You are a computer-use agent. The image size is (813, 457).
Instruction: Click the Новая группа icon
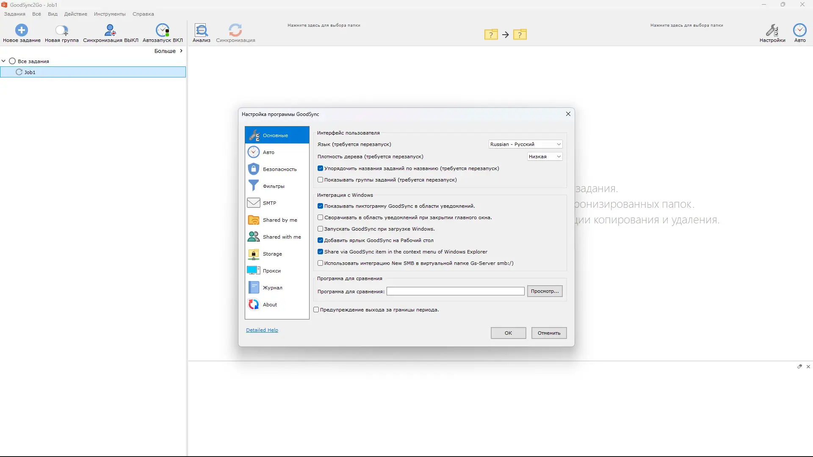point(62,30)
